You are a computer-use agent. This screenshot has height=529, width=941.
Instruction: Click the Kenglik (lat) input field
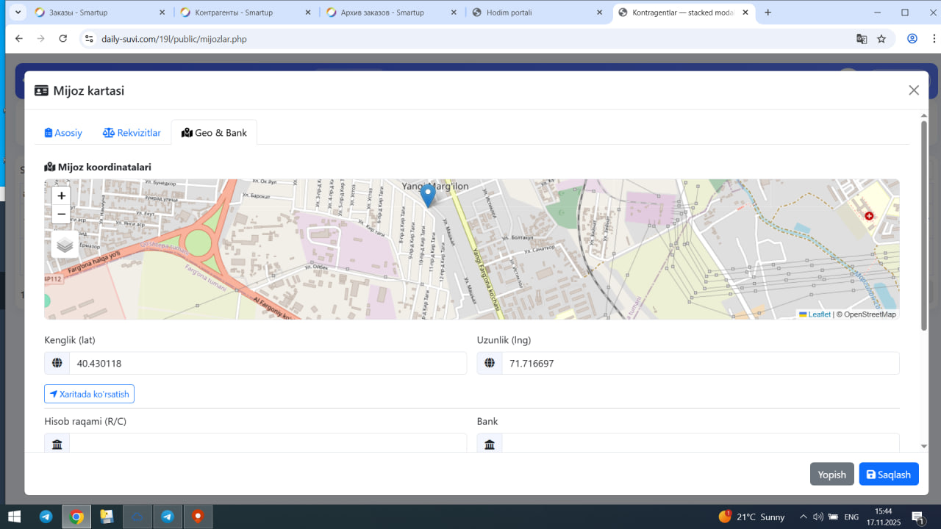[268, 364]
